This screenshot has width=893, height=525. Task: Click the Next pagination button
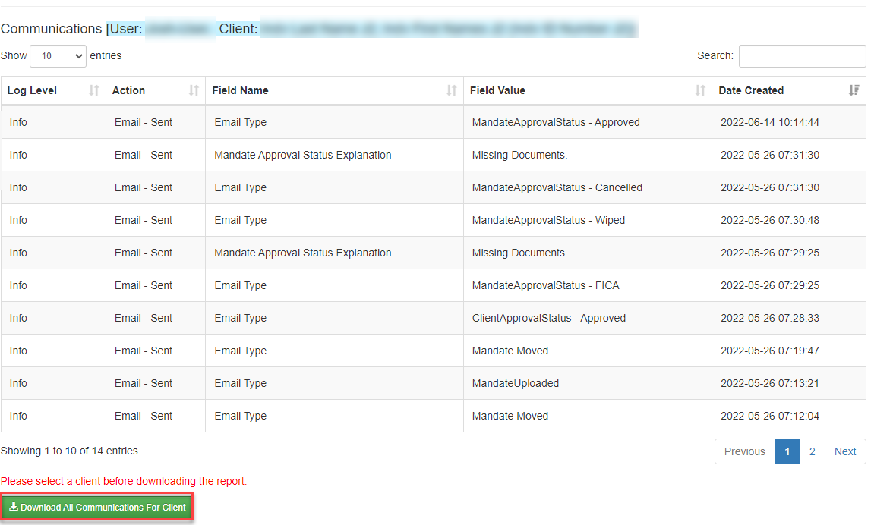844,451
